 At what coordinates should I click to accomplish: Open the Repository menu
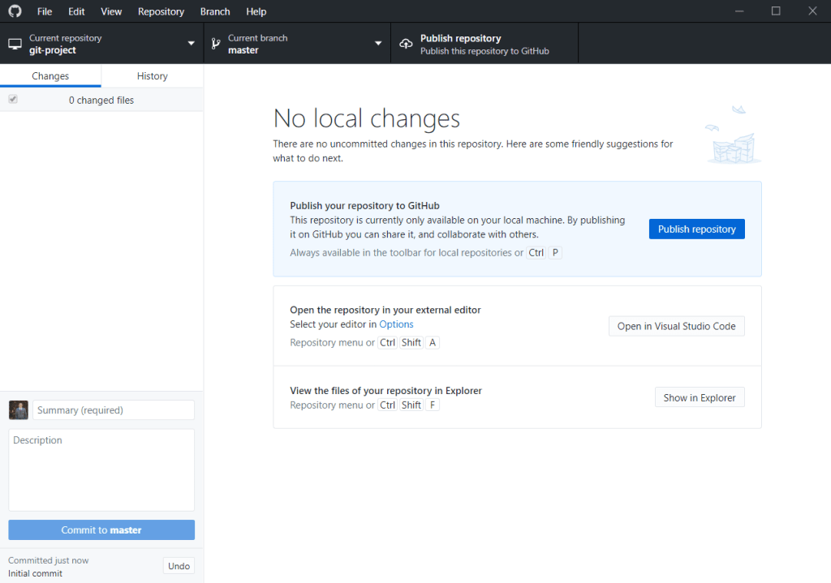[x=161, y=11]
